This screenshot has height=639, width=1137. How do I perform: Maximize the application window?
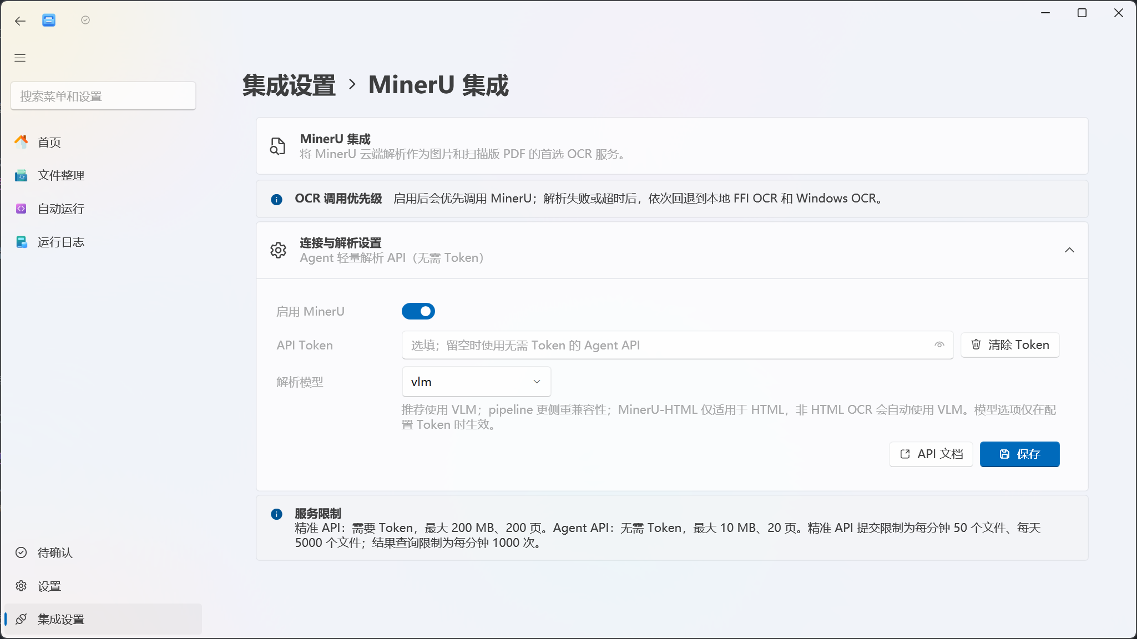1082,13
